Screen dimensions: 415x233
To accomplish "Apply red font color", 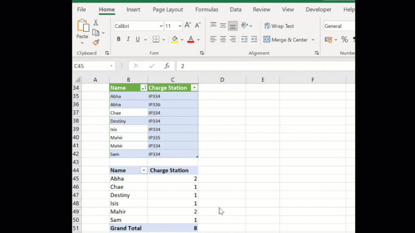I will [191, 39].
